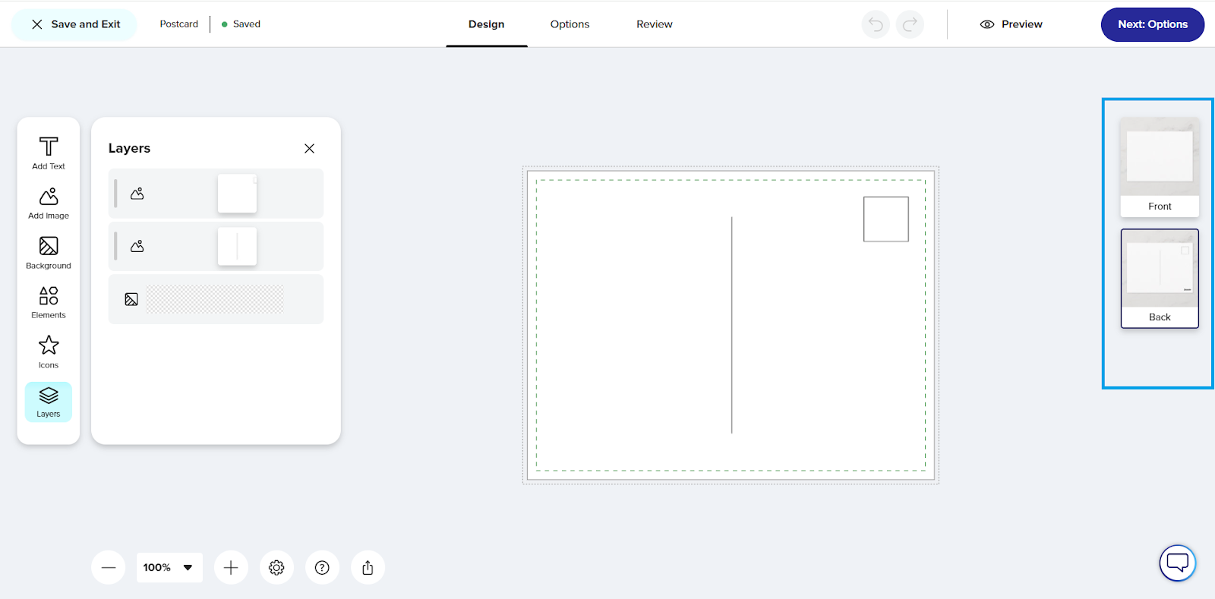The height and width of the screenshot is (599, 1215).
Task: Select the Front page thumbnail
Action: click(x=1160, y=167)
